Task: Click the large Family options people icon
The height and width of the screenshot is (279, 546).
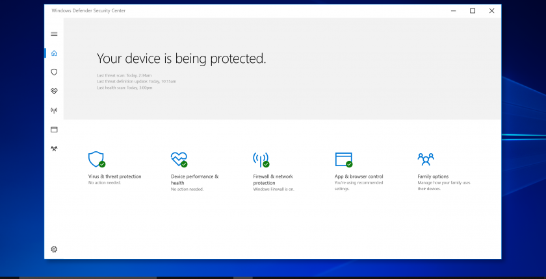Action: [426, 159]
